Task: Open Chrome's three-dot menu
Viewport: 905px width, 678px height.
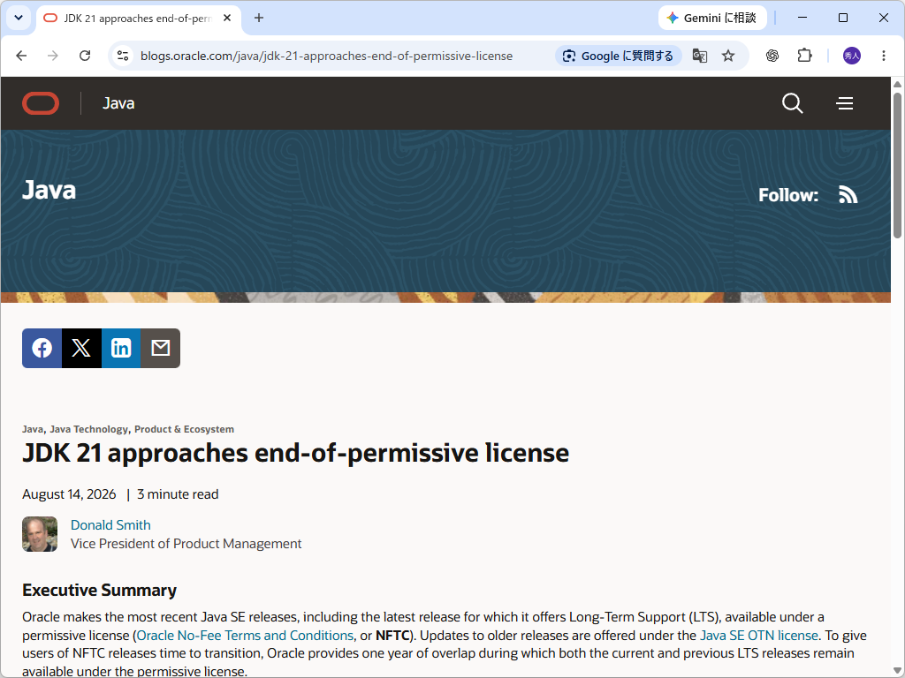Action: (x=884, y=56)
